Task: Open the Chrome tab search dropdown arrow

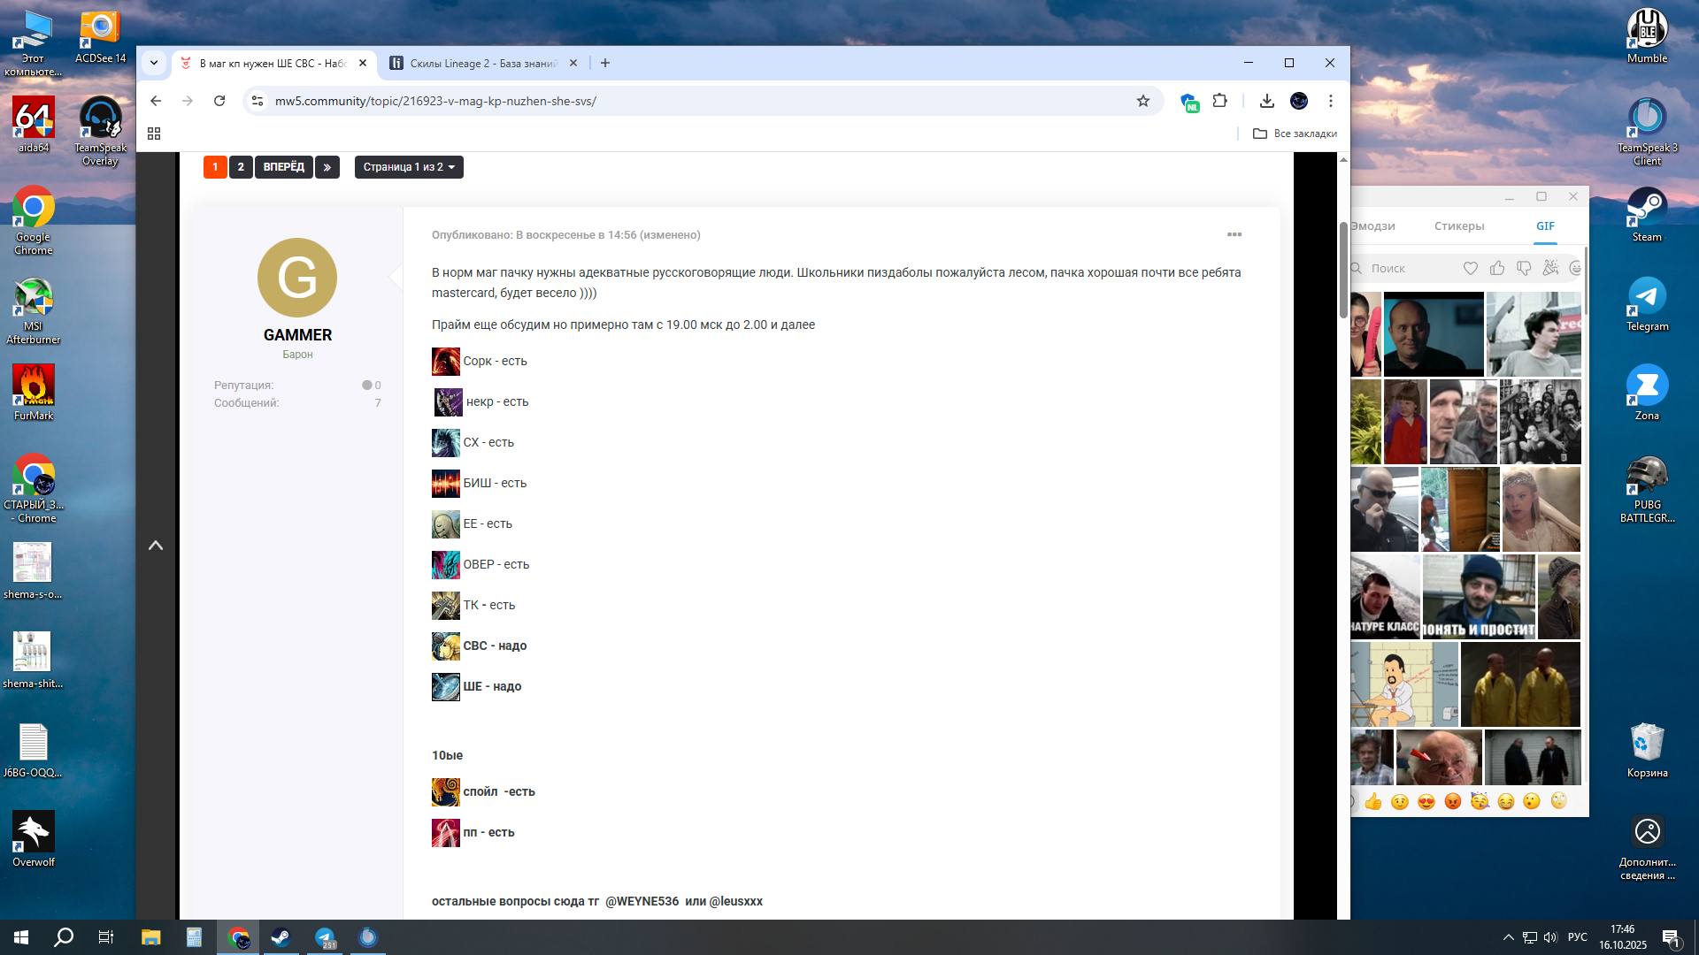Action: (x=154, y=63)
